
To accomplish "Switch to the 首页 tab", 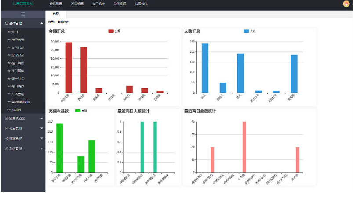I will pos(56,14).
